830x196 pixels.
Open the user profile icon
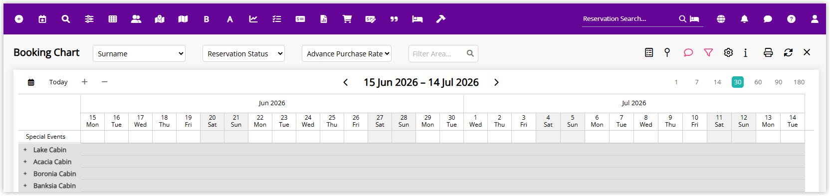(815, 19)
